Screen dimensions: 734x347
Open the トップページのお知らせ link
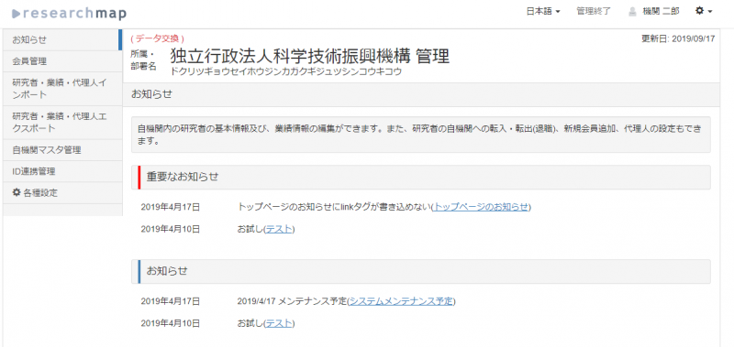point(481,207)
